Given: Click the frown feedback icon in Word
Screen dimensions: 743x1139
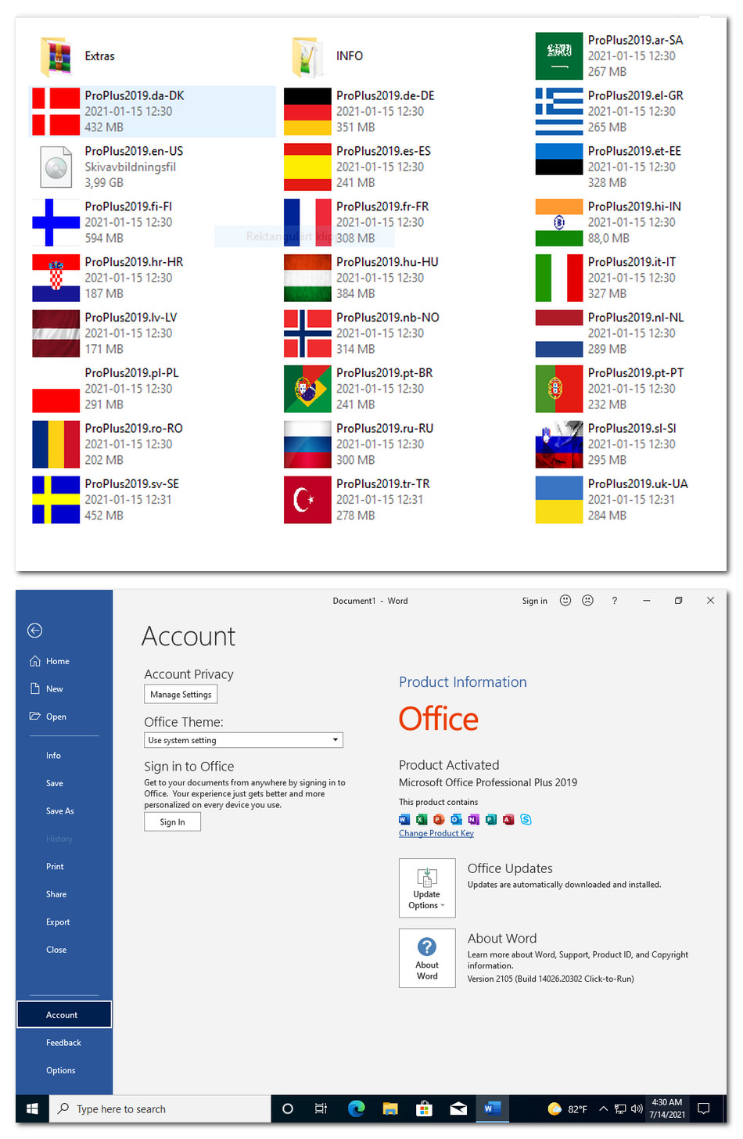Looking at the screenshot, I should point(588,600).
